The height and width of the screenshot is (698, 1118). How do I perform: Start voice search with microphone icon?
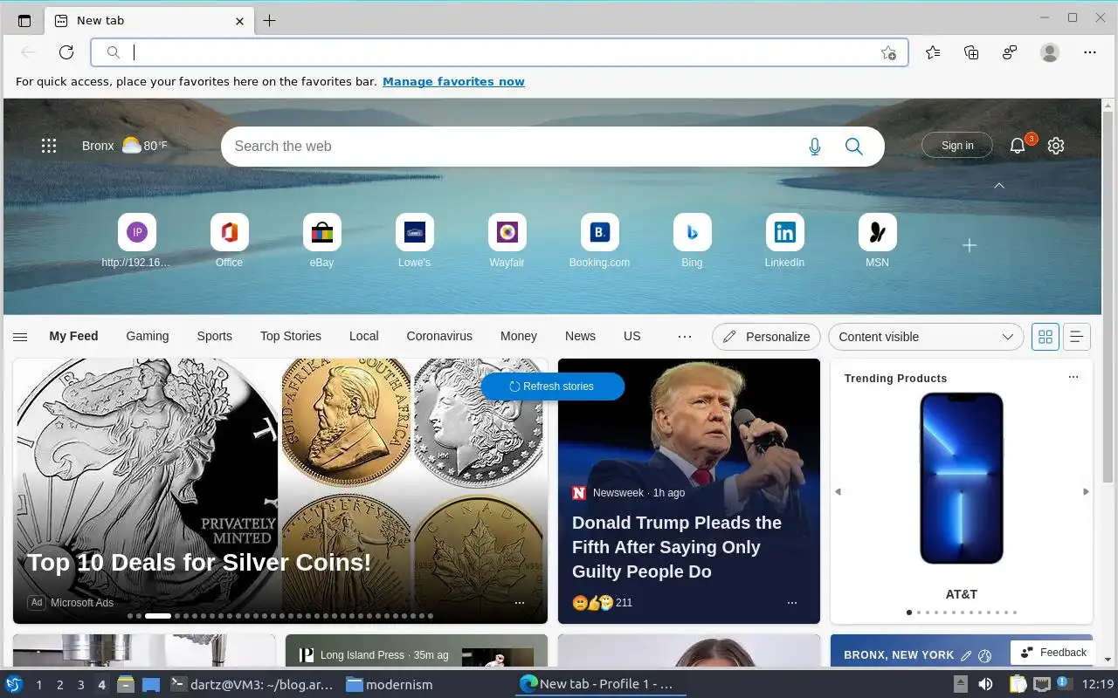tap(815, 147)
